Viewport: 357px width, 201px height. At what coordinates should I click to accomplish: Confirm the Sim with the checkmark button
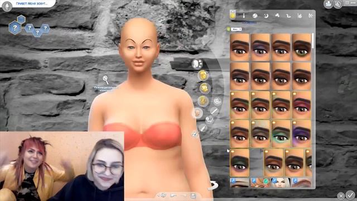(350, 195)
